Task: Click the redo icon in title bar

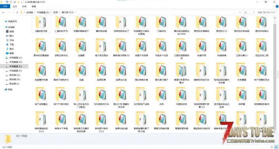Action: point(11,2)
